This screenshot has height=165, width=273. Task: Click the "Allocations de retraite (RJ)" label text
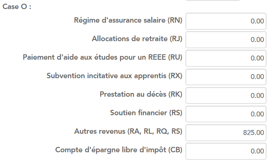(137, 39)
